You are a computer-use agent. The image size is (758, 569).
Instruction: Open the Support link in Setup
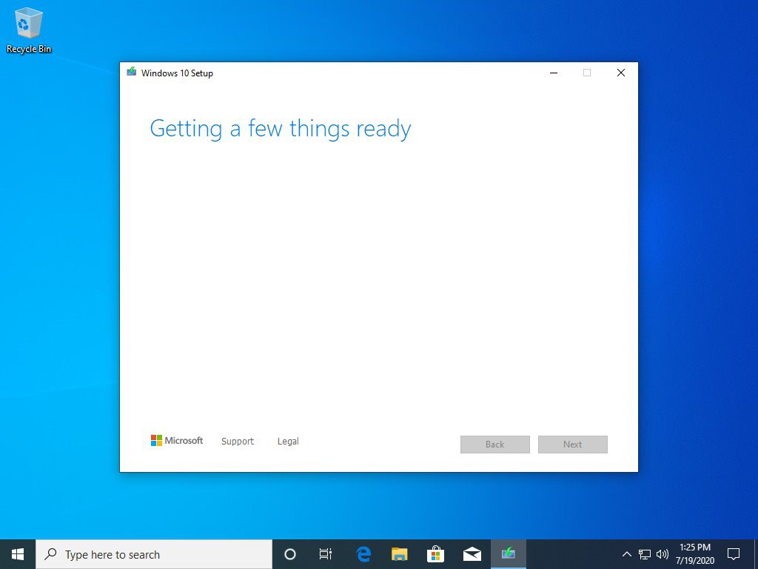(238, 442)
